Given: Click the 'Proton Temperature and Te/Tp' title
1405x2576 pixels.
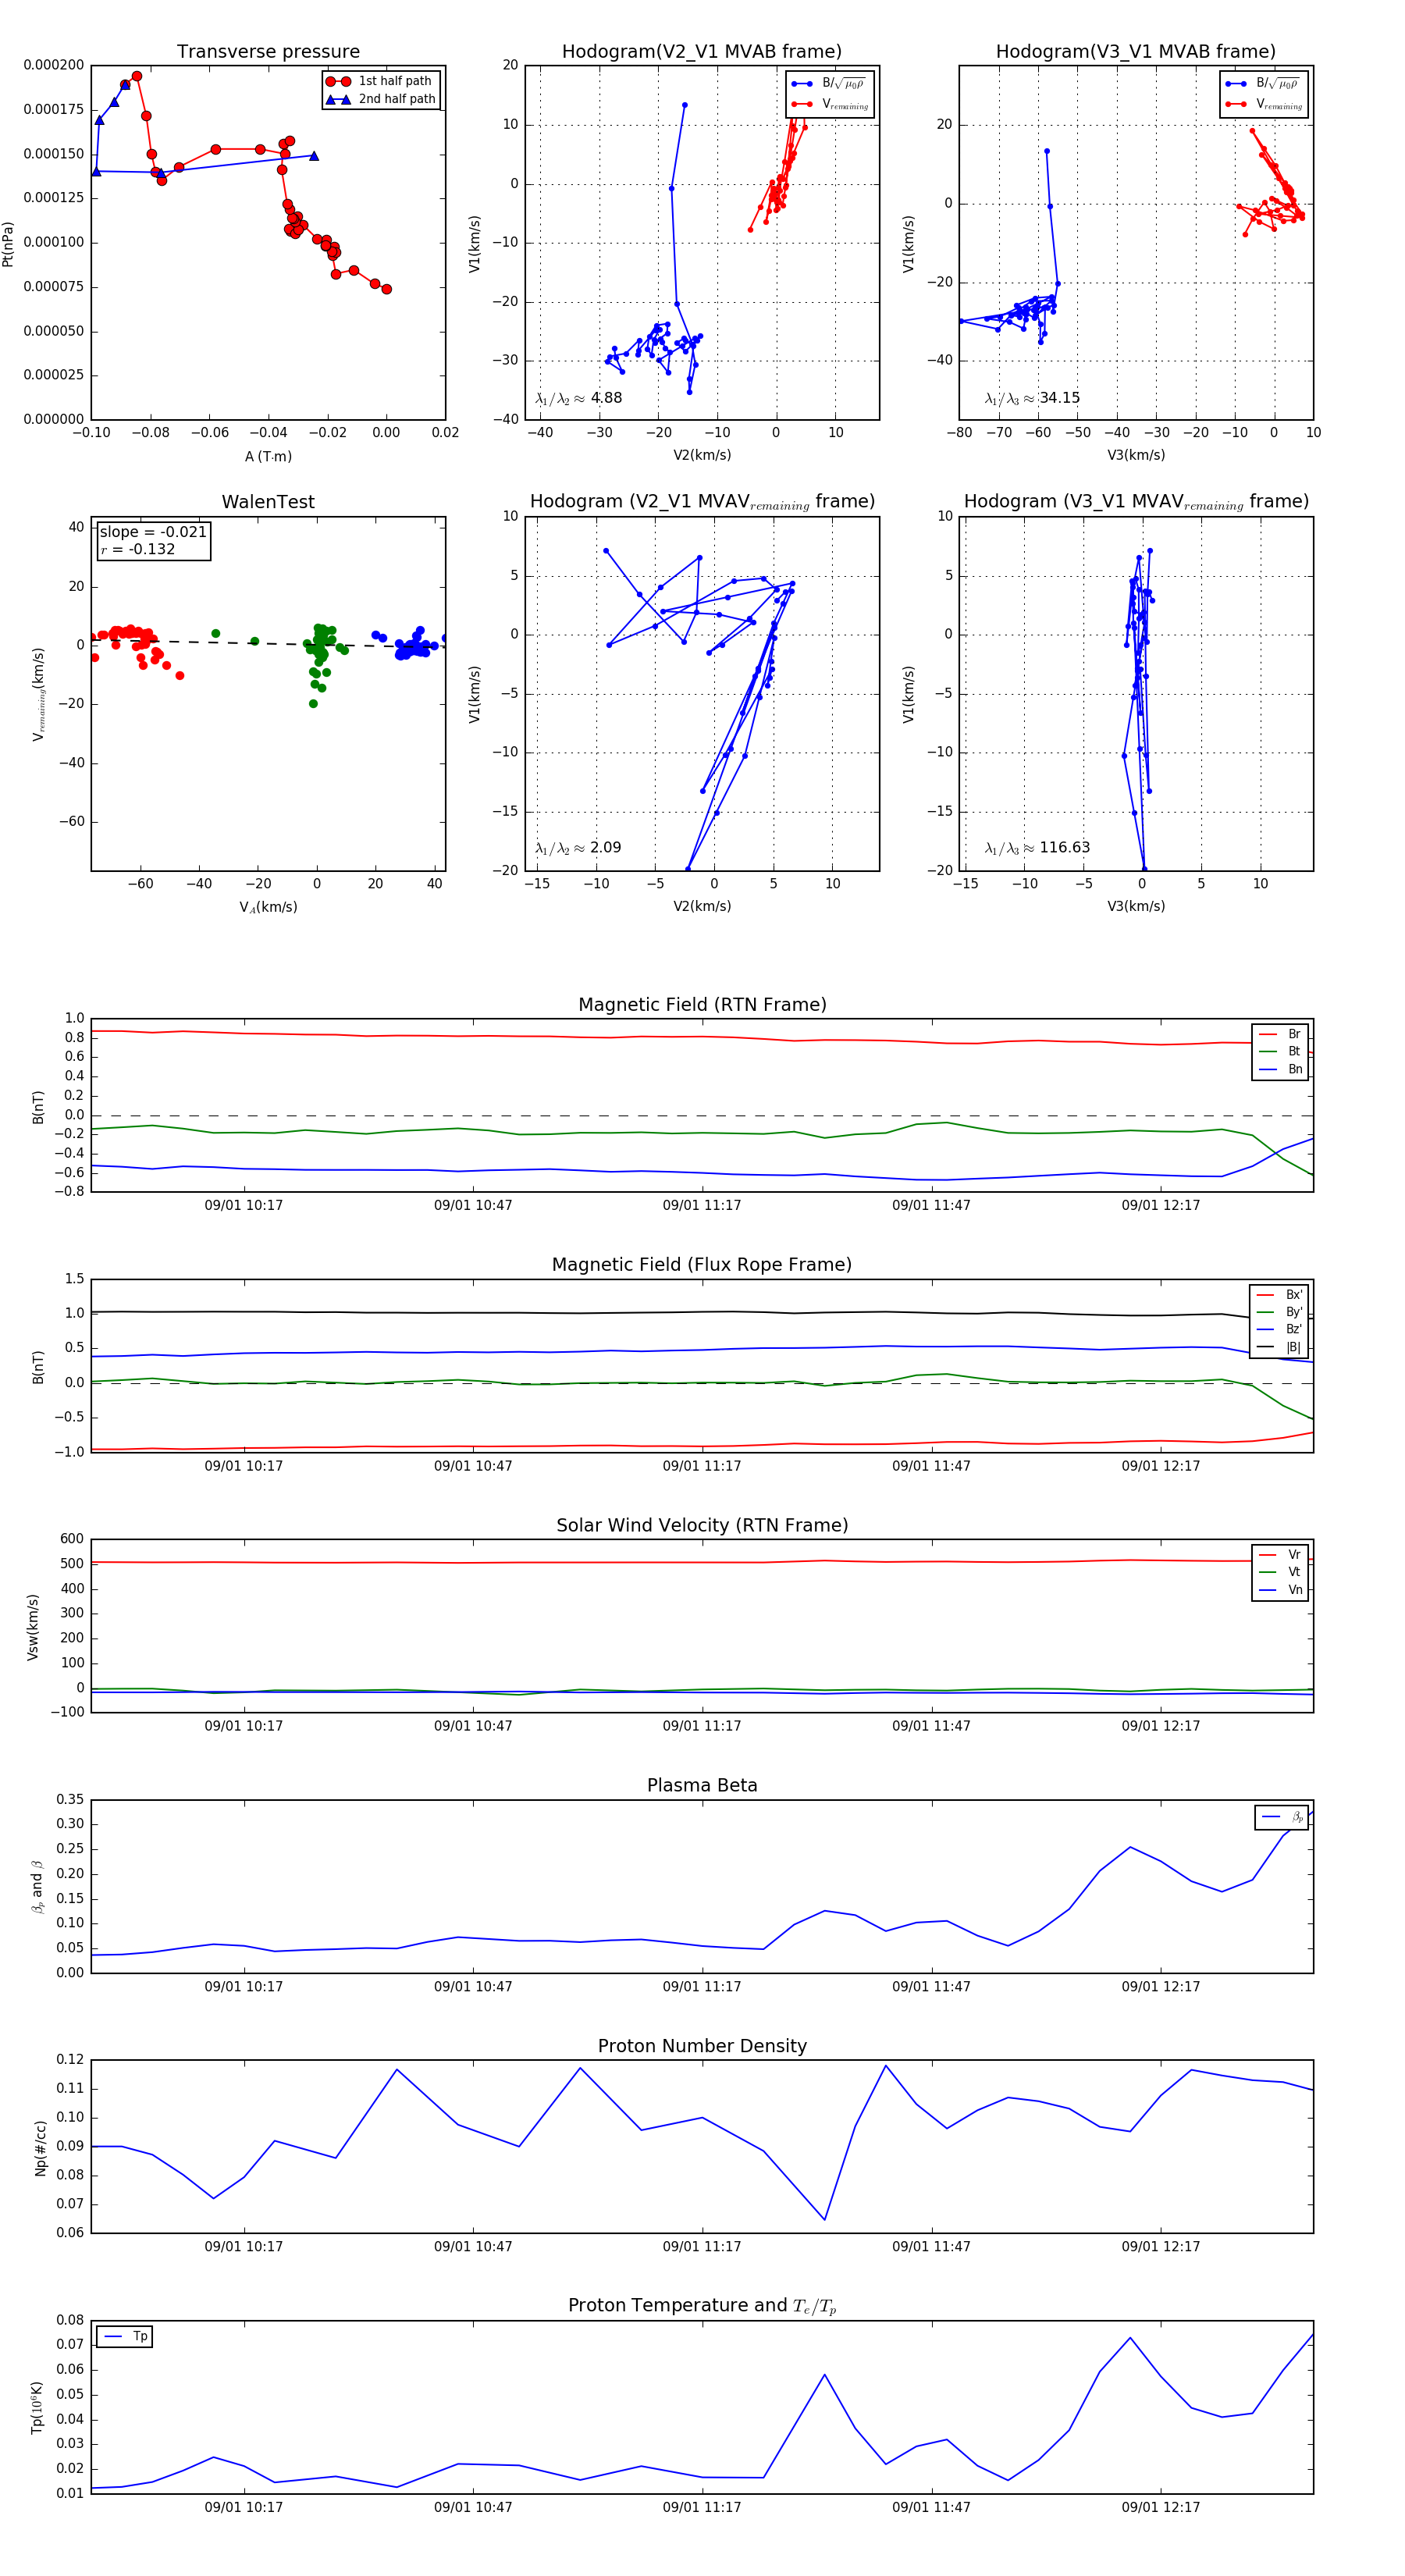Looking at the screenshot, I should pyautogui.click(x=702, y=2306).
